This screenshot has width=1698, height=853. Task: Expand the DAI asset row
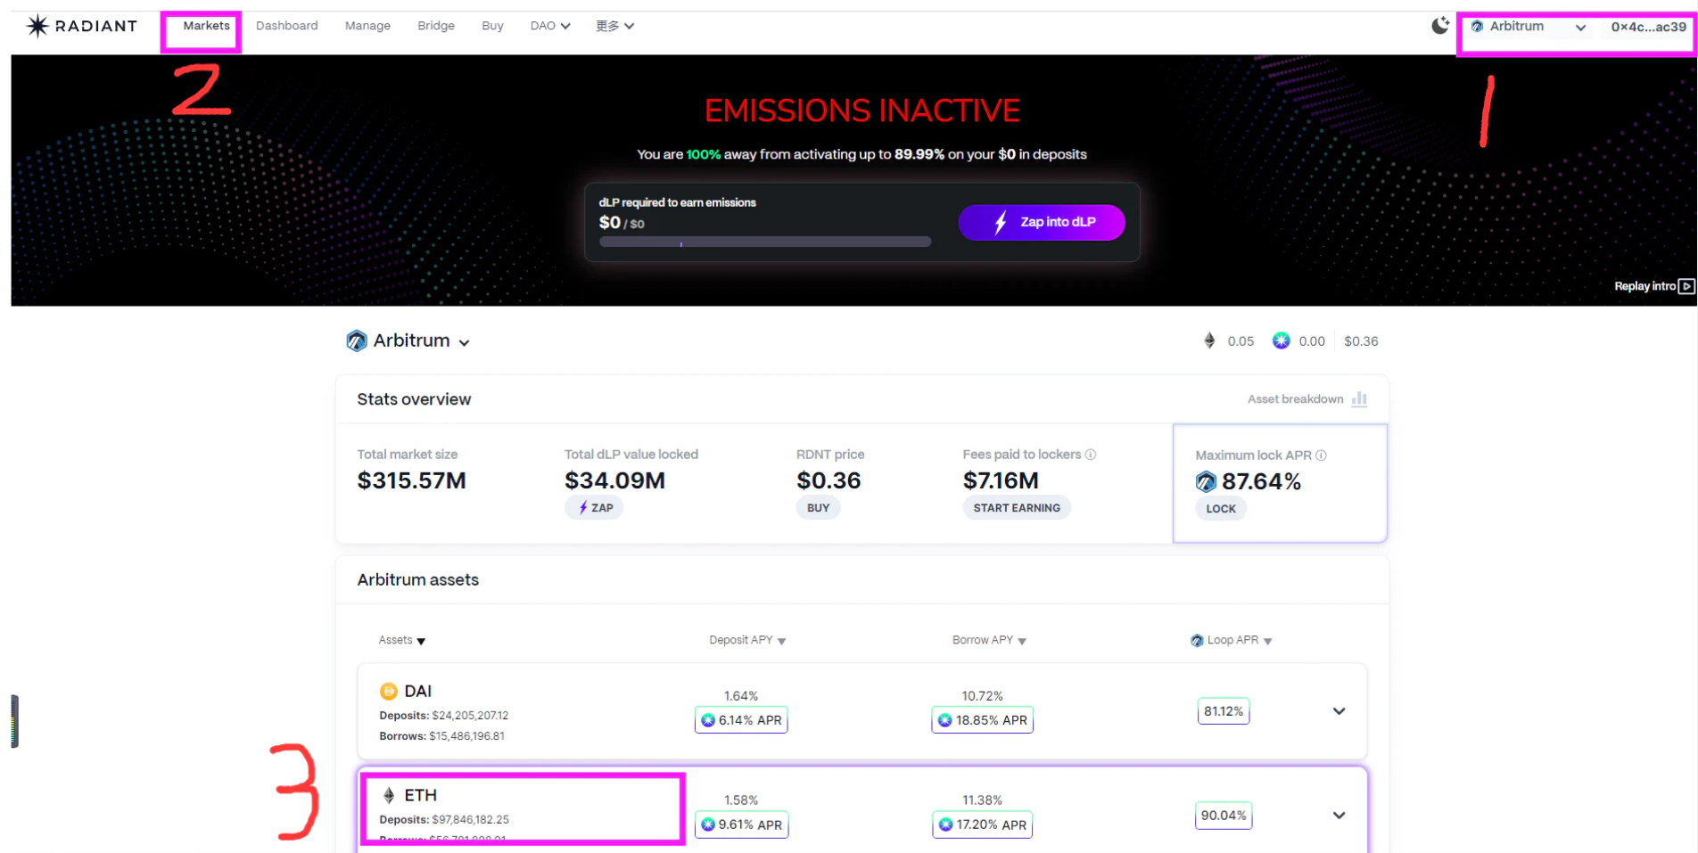1339,711
